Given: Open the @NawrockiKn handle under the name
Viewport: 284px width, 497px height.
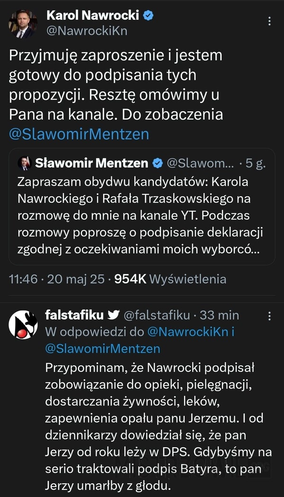Looking at the screenshot, I should point(87,31).
